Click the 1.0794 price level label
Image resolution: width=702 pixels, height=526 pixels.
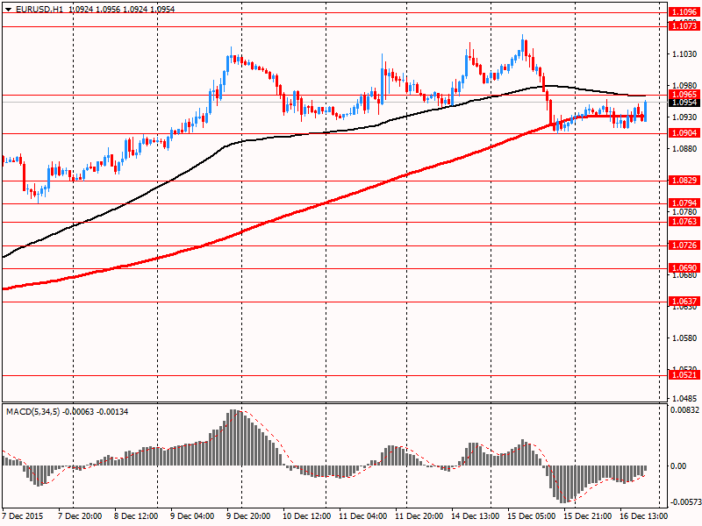pos(684,203)
